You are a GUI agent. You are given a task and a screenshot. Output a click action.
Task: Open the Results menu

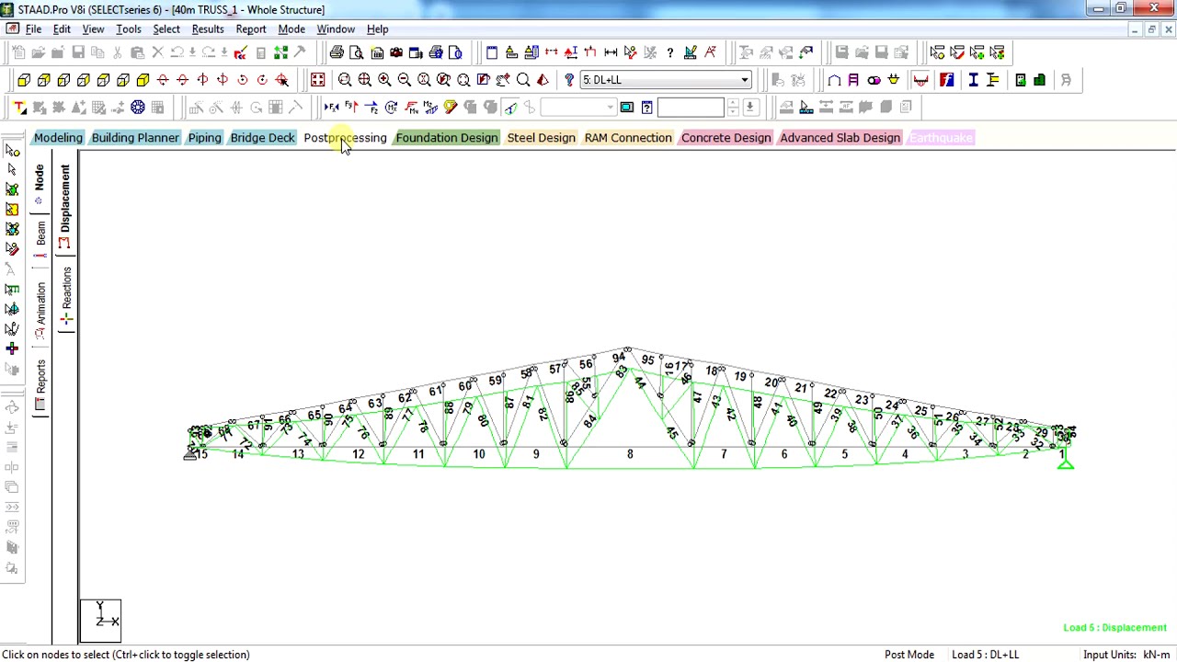[208, 29]
